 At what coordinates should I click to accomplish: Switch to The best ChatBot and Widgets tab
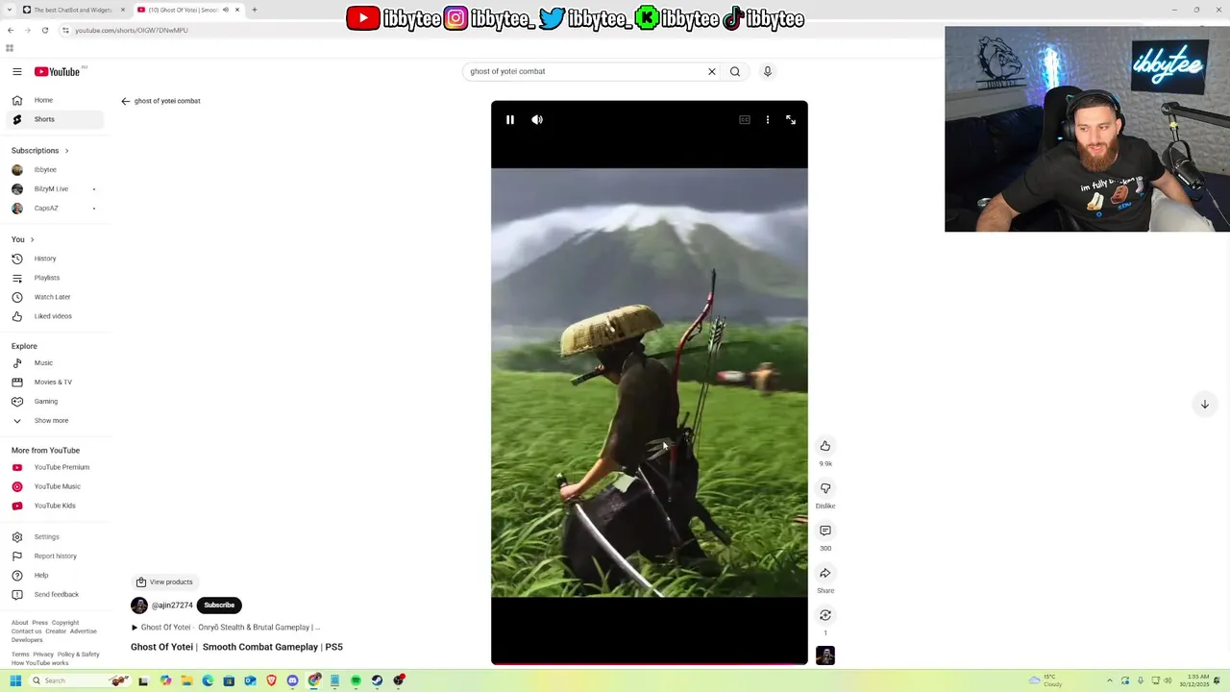click(x=74, y=10)
